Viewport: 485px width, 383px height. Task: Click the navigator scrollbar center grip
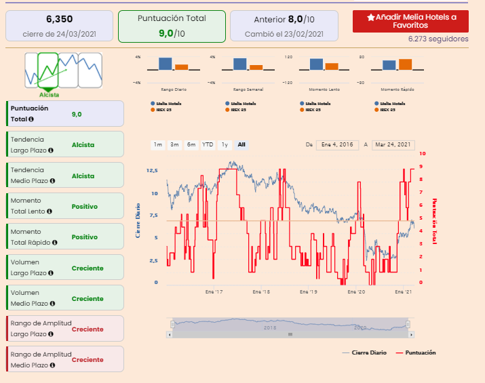(290, 334)
